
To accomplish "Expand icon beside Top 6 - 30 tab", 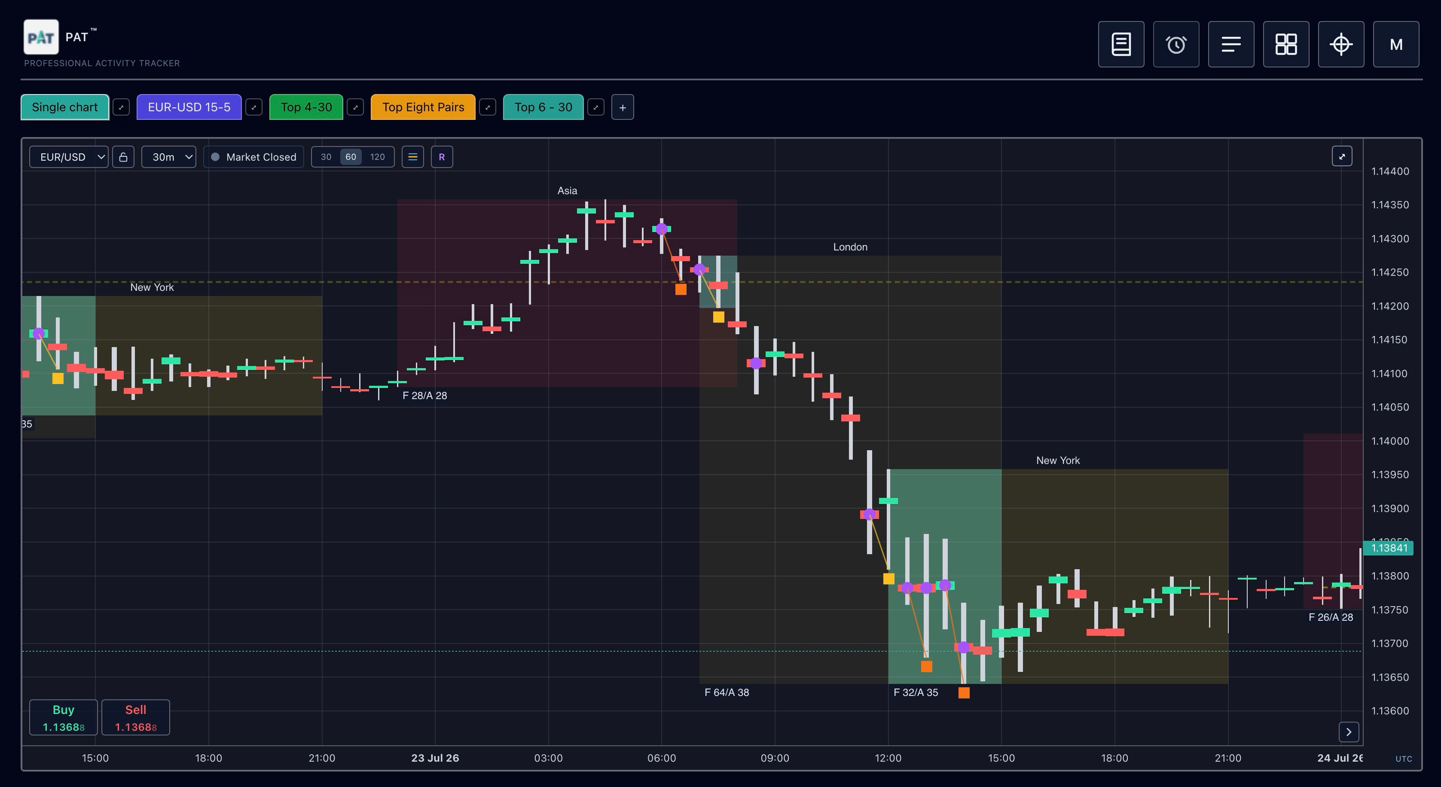I will tap(596, 107).
